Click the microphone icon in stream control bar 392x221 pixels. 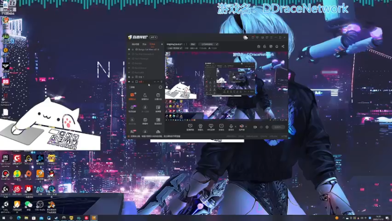pos(231,126)
